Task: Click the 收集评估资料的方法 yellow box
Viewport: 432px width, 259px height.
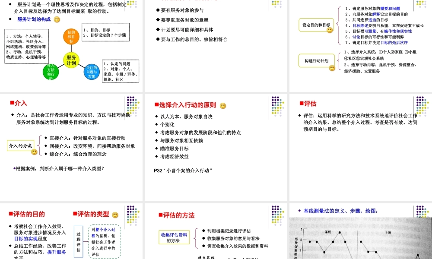Action: point(174,237)
